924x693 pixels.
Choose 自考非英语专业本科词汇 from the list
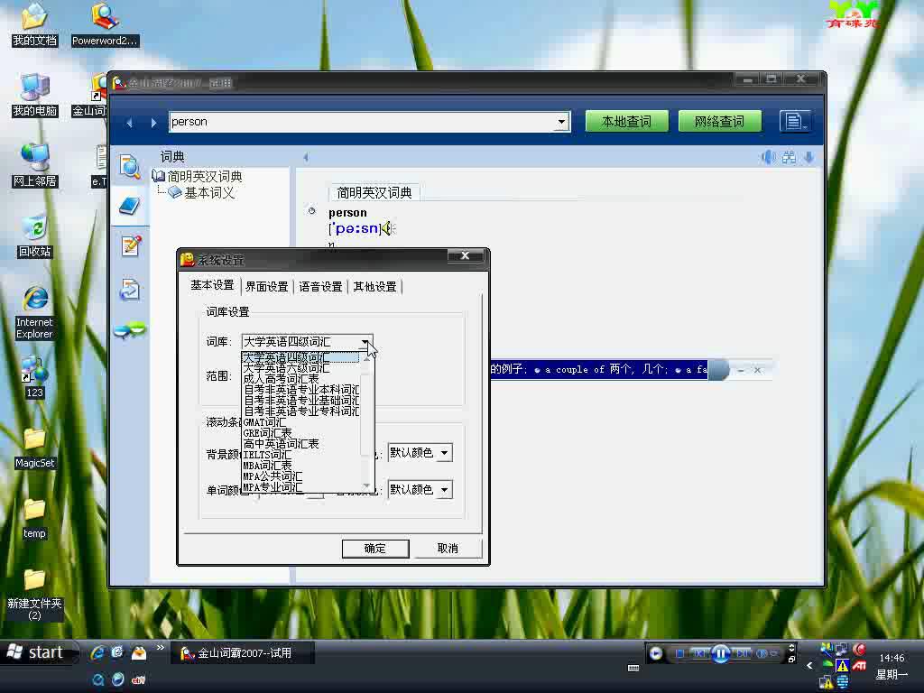[300, 390]
